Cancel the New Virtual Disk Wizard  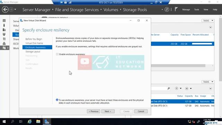[141, 111]
